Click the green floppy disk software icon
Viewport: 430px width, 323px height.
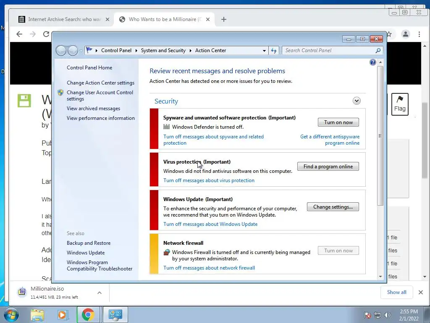tap(24, 101)
